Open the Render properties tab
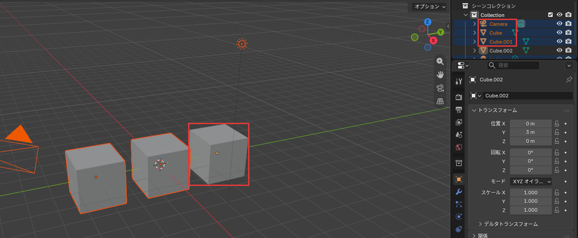Image resolution: width=578 pixels, height=238 pixels. click(459, 97)
